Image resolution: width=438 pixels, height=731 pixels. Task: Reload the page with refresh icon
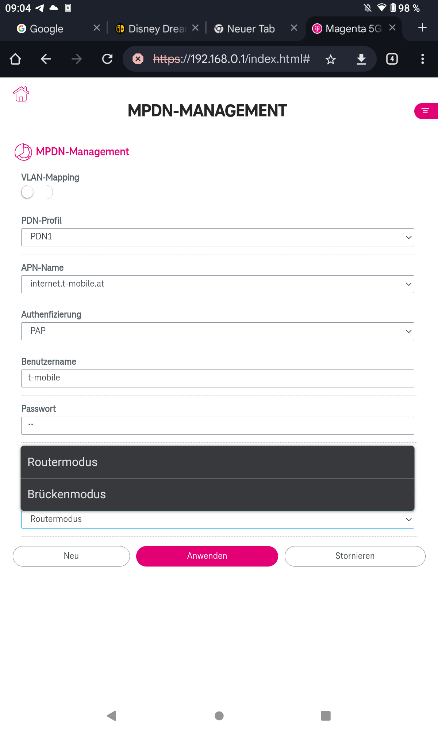(x=107, y=59)
